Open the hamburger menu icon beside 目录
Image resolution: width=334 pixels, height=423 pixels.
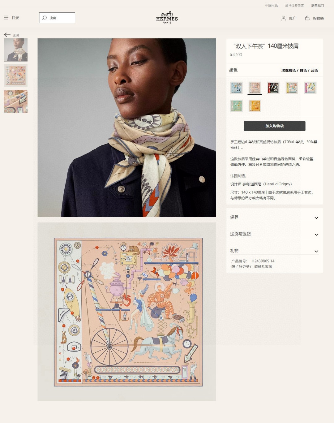point(6,18)
